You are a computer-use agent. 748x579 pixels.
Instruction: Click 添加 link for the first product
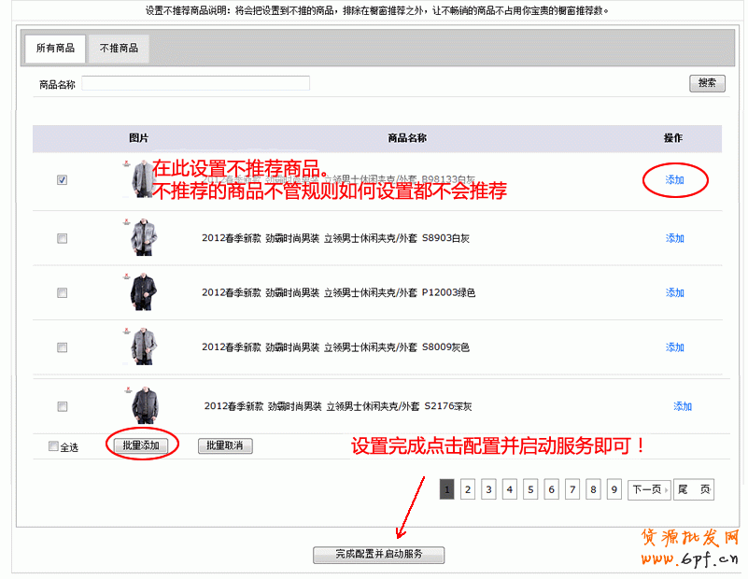(674, 180)
